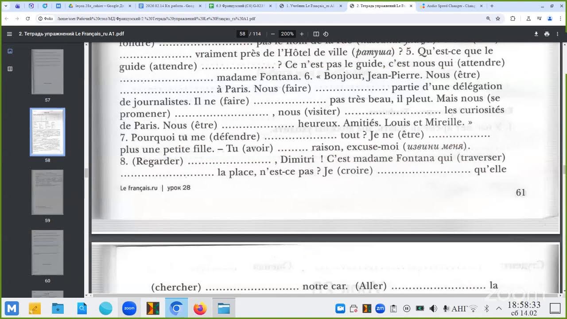Expand hidden system tray icons
567x319 pixels.
pyautogui.click(x=498, y=308)
